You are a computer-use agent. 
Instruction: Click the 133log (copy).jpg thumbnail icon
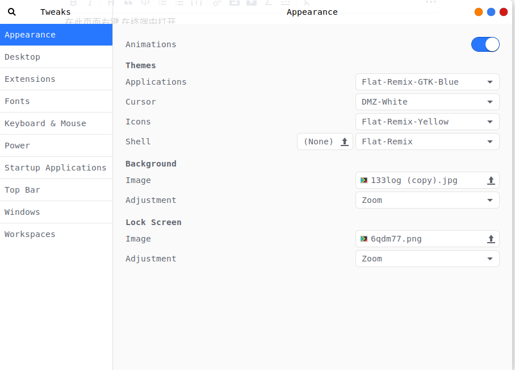(x=364, y=180)
